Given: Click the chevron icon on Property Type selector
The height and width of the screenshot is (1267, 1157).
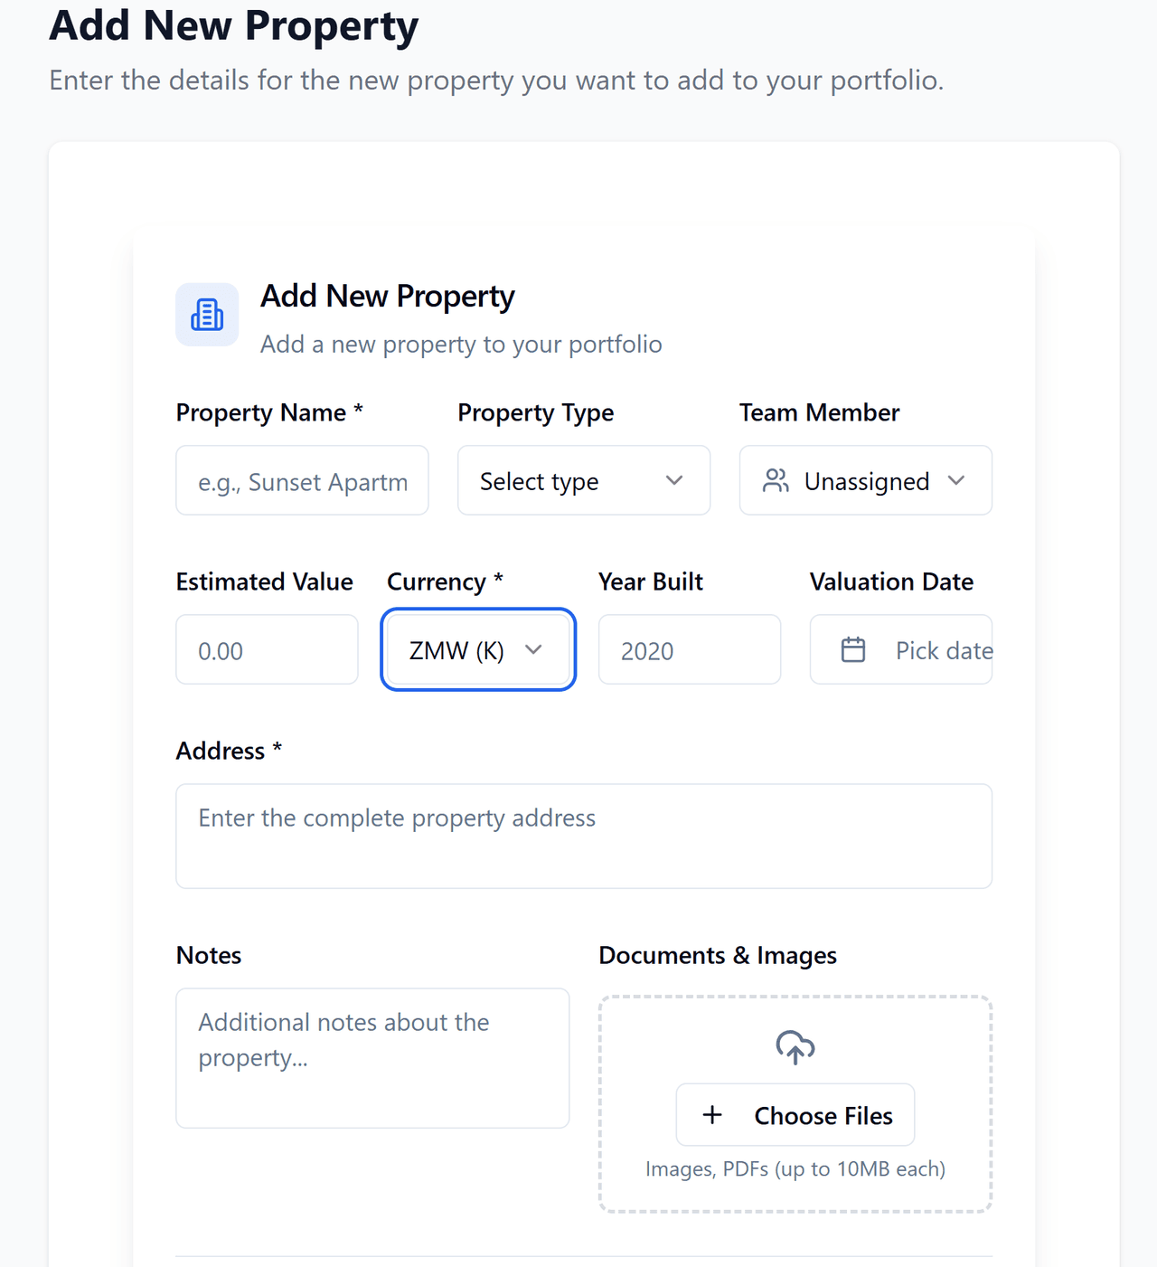Looking at the screenshot, I should click(x=674, y=480).
